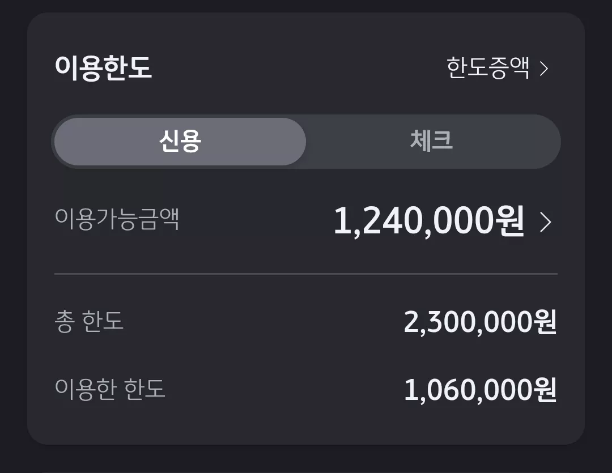Click the 이용한도 section heading

(x=104, y=68)
